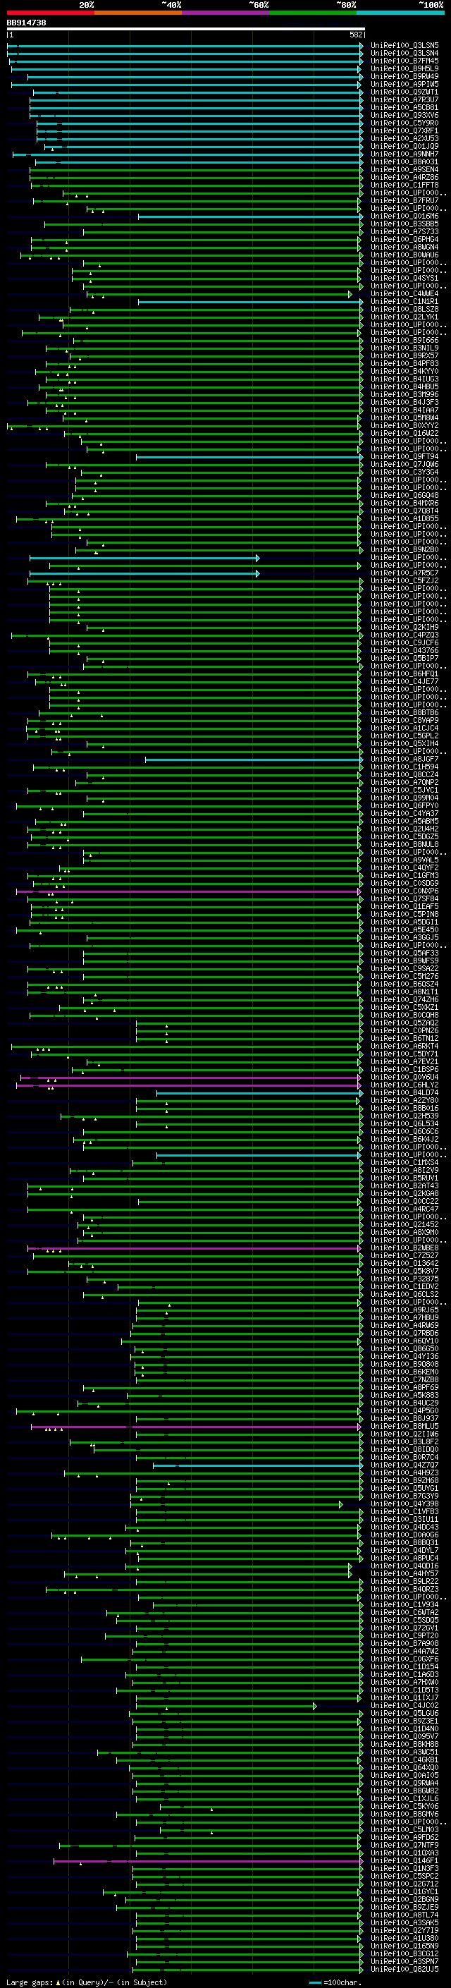Select the UniRef100_Q6PHG4 label
The height and width of the screenshot is (1988, 451).
click(x=404, y=239)
